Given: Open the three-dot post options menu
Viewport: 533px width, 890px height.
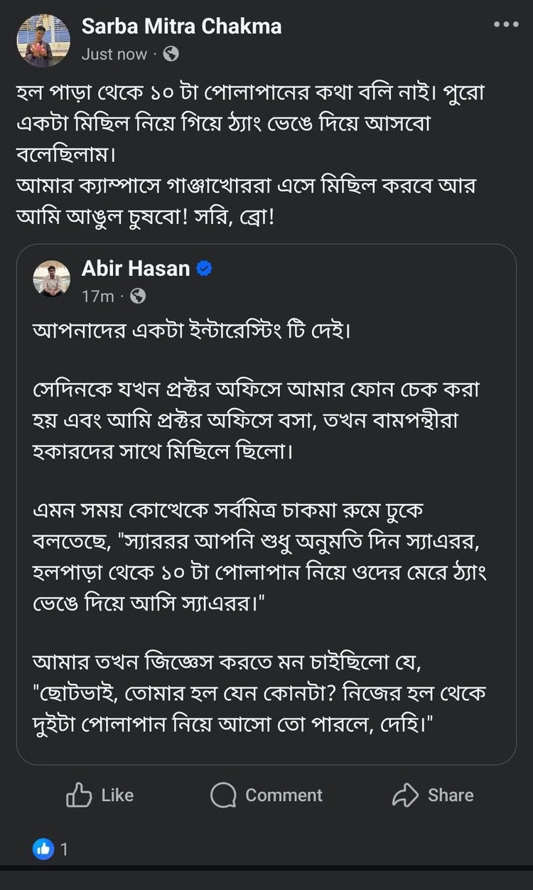Looking at the screenshot, I should coord(506,25).
